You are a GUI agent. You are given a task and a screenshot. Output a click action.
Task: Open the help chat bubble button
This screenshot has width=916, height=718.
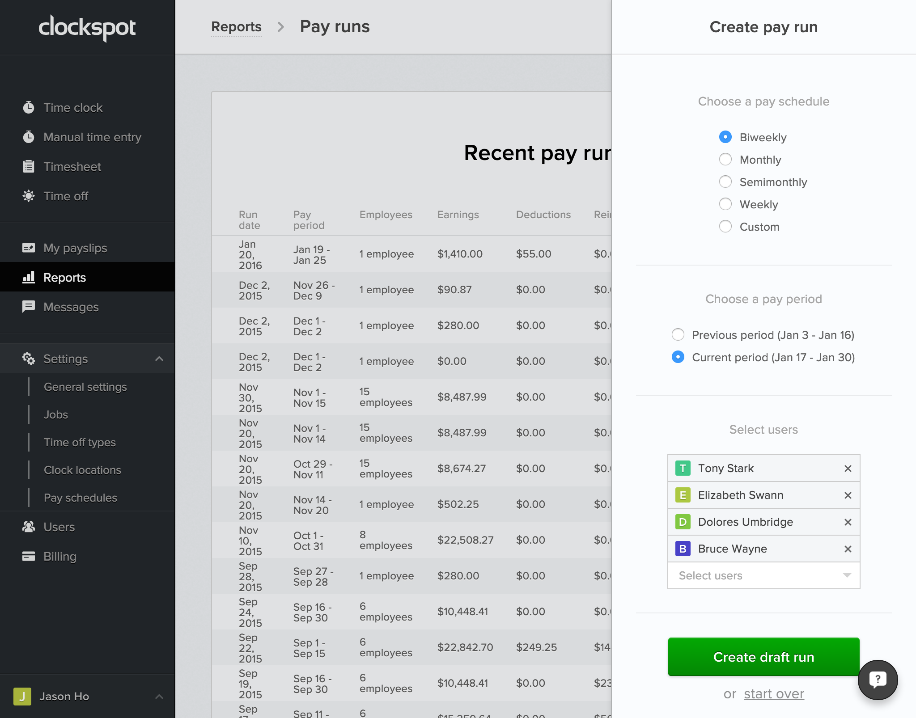point(878,680)
